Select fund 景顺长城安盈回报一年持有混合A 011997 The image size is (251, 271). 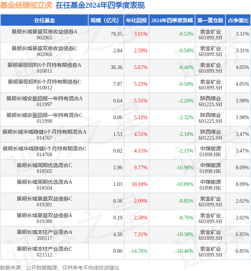(44, 101)
